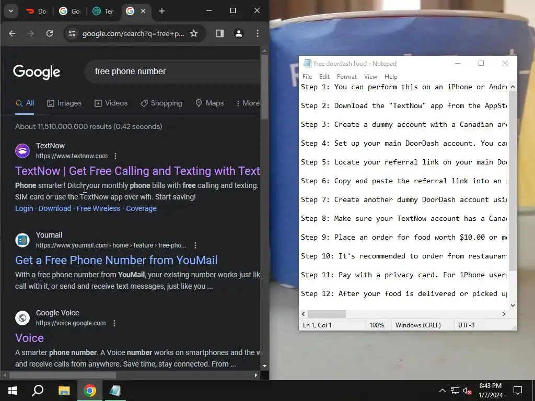This screenshot has height=401, width=535.
Task: Open Notepad Format menu
Action: (x=347, y=77)
